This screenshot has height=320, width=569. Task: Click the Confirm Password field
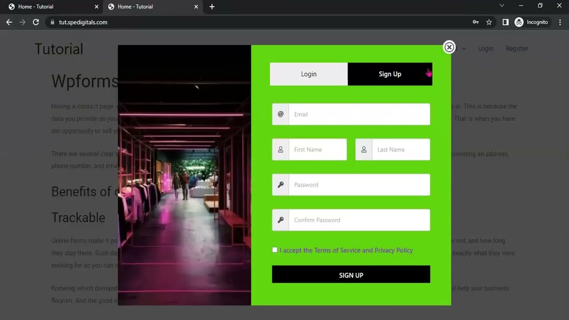(x=359, y=220)
